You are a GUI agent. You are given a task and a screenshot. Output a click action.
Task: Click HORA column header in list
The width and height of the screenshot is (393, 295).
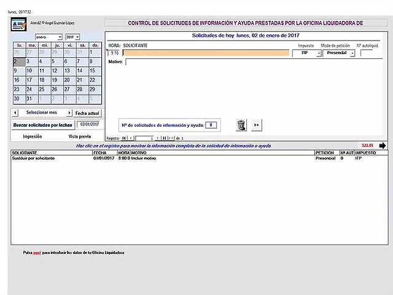(x=124, y=153)
